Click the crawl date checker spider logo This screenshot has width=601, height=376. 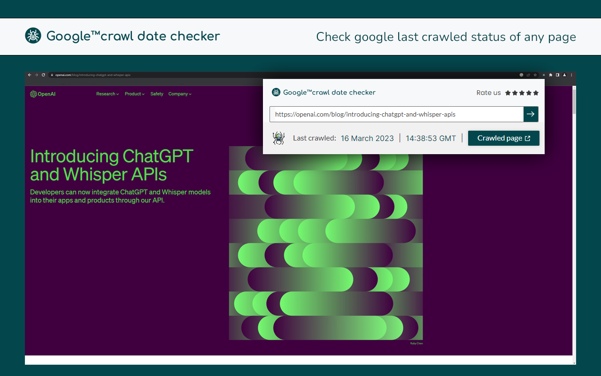pos(32,35)
